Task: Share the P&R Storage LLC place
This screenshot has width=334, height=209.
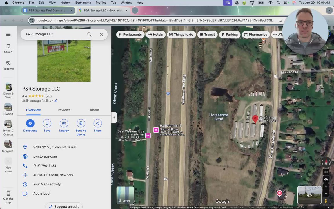Action: coord(97,126)
